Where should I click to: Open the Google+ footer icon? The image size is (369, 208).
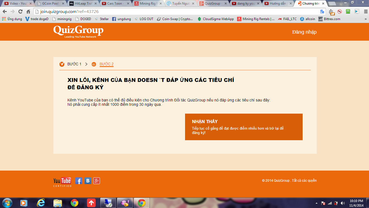tap(97, 181)
